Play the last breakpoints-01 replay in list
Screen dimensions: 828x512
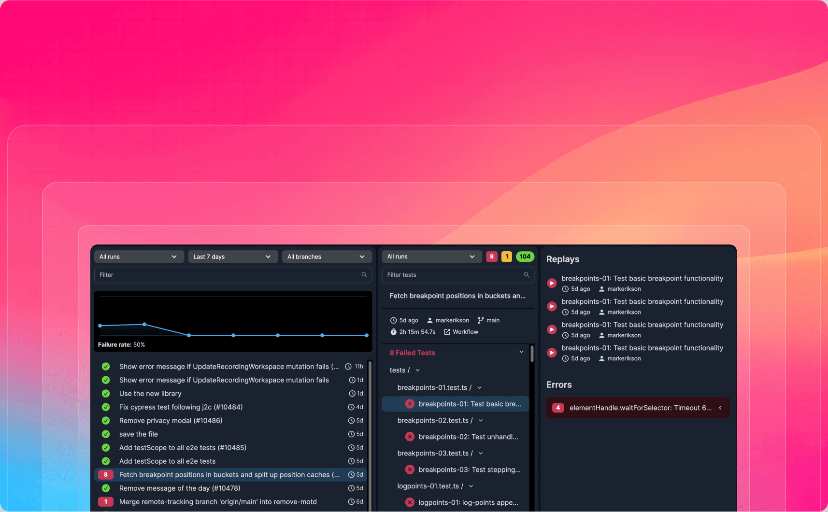point(552,353)
